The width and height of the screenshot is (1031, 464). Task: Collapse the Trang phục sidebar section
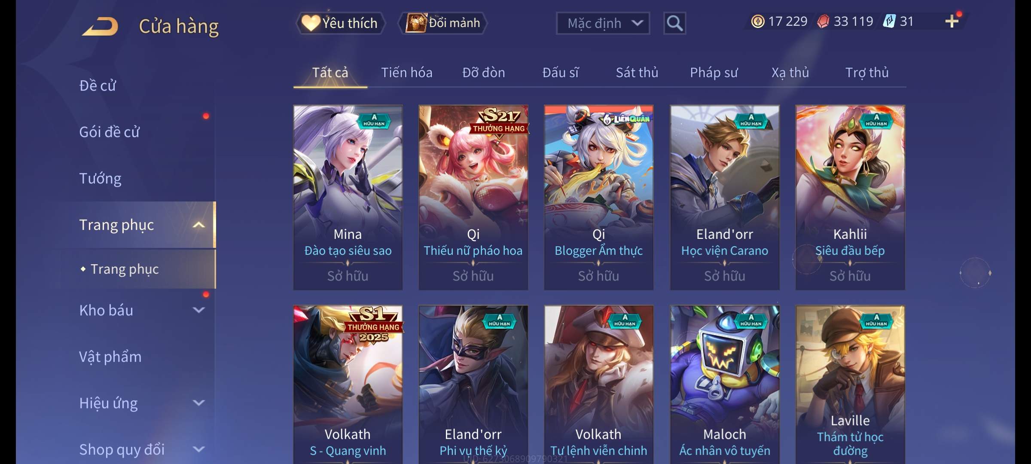[x=198, y=225]
